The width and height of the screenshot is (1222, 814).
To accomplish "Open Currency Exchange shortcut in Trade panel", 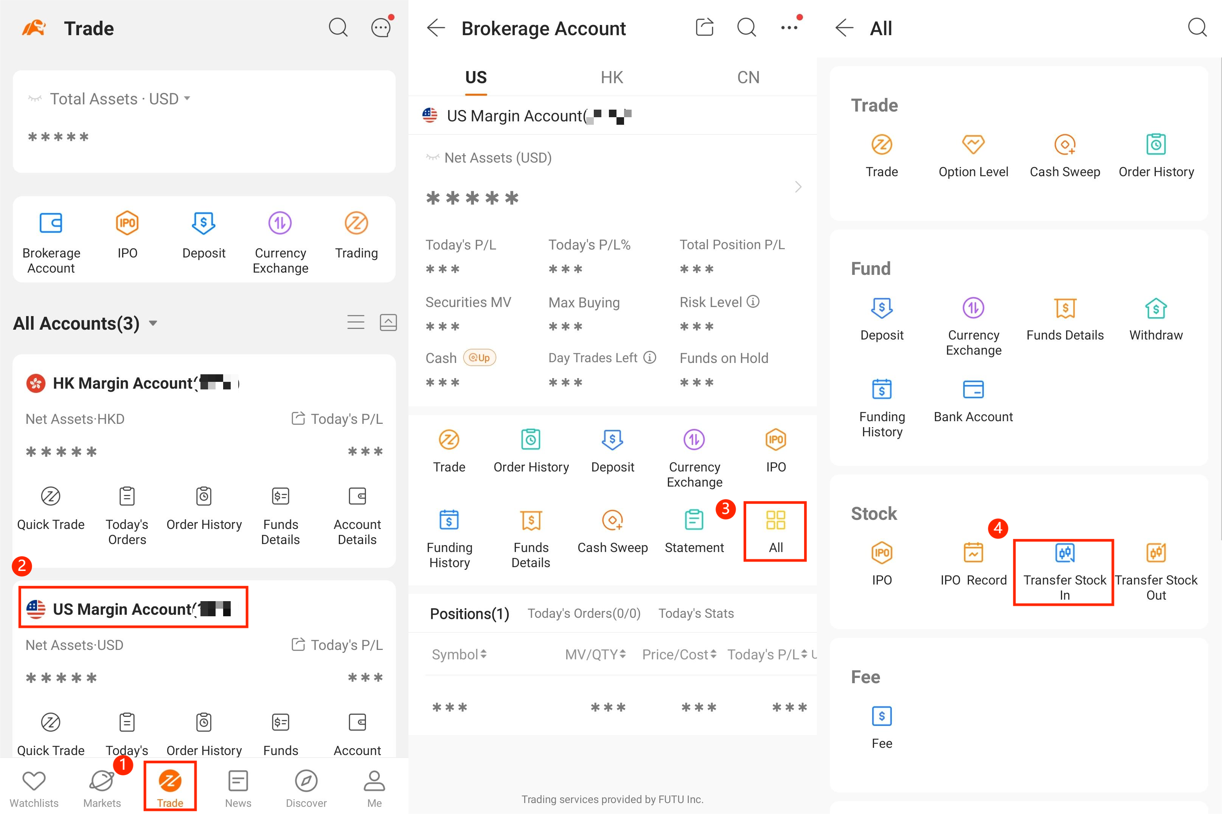I will [280, 243].
